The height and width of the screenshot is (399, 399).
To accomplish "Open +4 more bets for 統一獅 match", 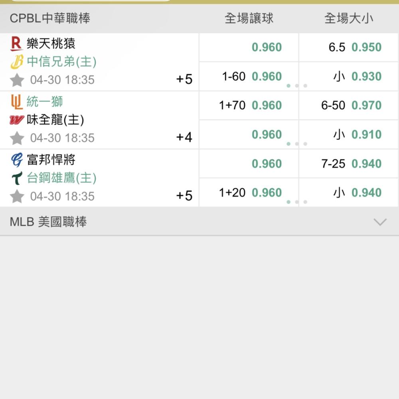I will [184, 137].
